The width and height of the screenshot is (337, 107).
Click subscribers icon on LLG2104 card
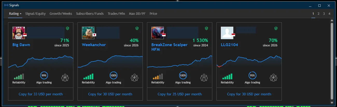coord(273,77)
